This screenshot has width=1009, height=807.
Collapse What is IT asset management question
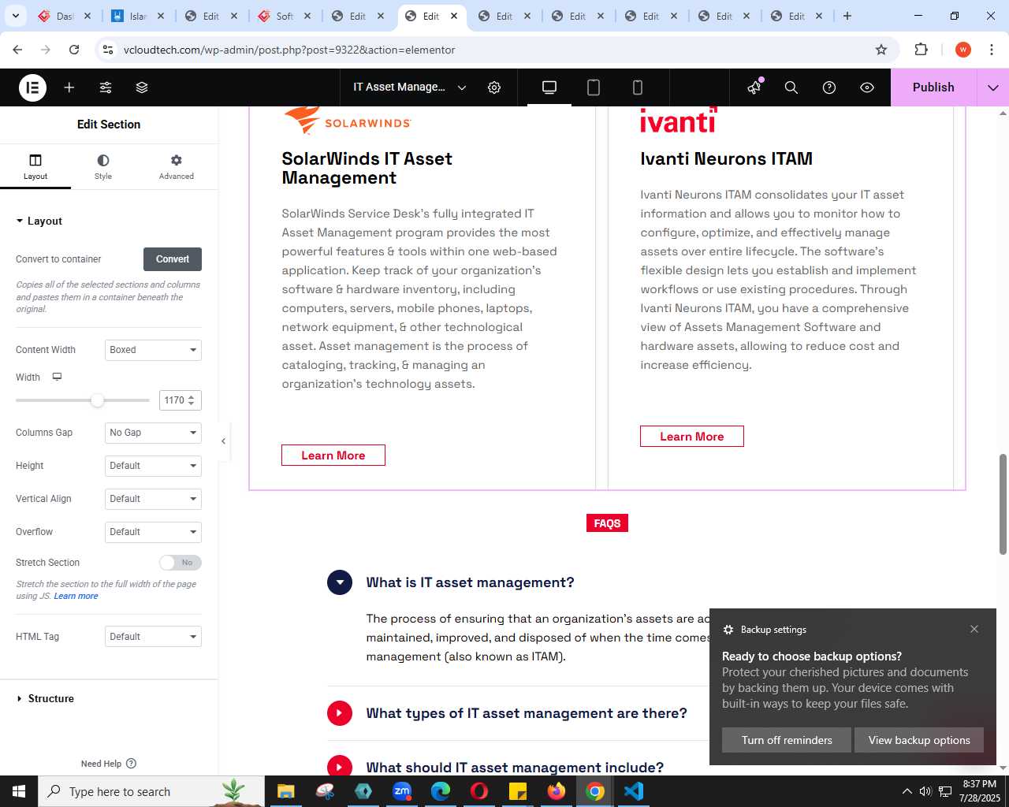(340, 582)
